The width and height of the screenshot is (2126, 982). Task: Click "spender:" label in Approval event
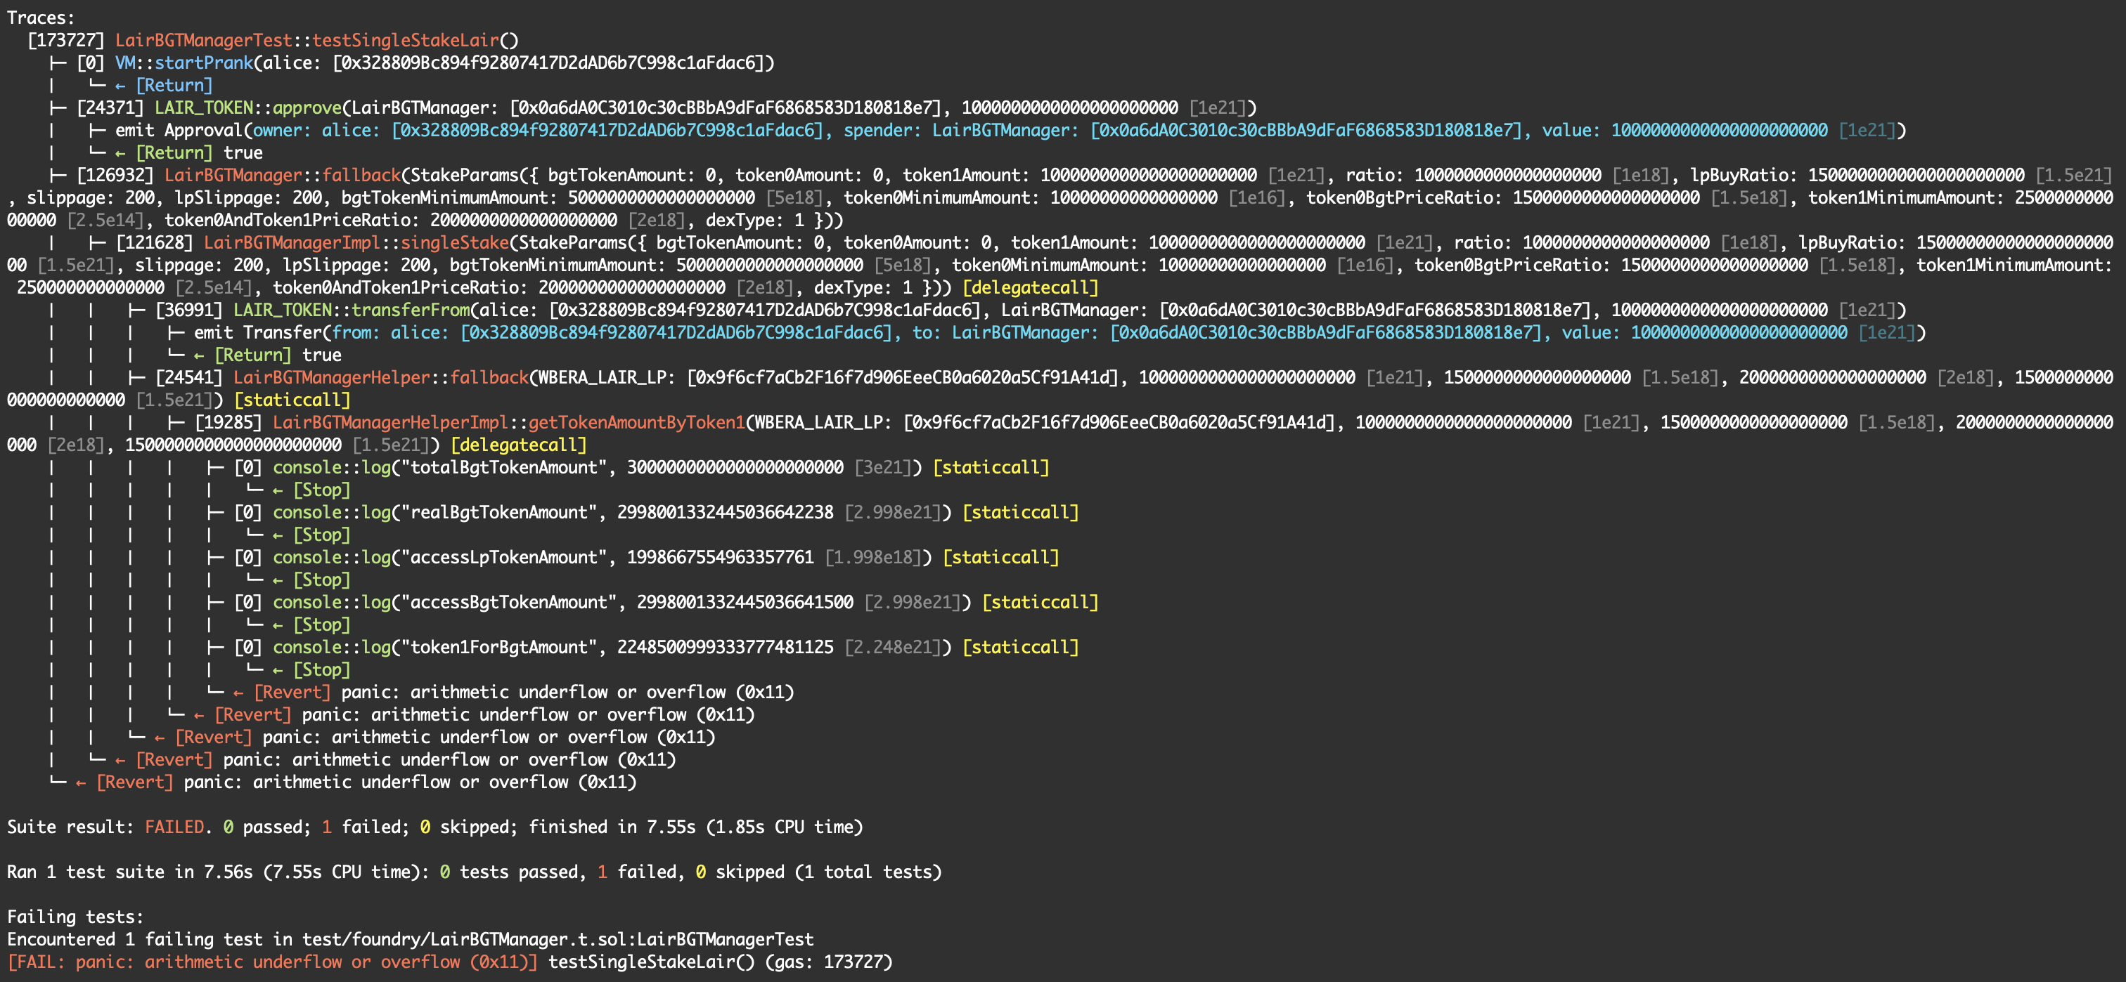pos(882,130)
